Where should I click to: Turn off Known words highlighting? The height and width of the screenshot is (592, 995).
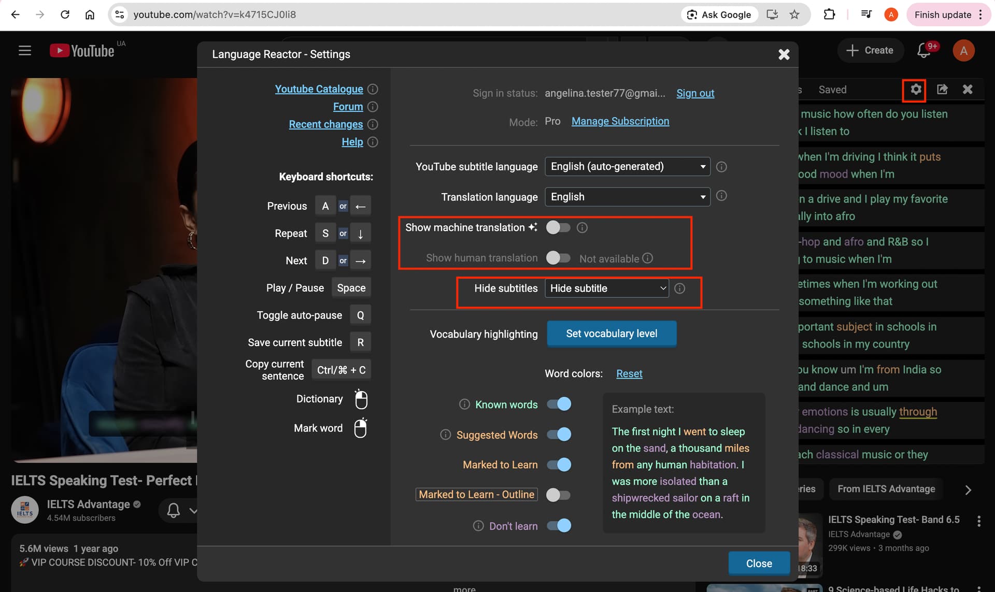[x=559, y=404]
